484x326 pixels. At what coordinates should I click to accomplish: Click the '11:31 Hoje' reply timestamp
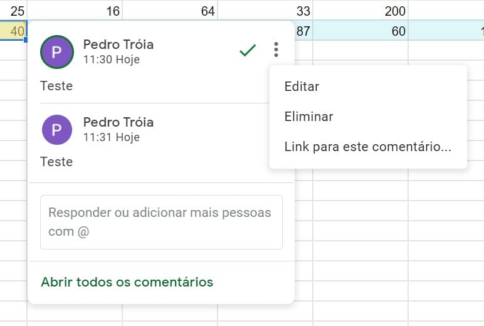pyautogui.click(x=112, y=137)
